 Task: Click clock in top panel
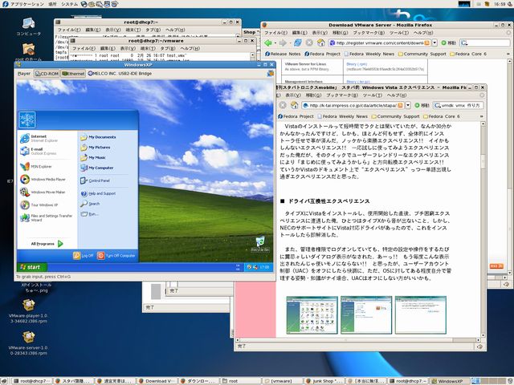click(x=500, y=4)
